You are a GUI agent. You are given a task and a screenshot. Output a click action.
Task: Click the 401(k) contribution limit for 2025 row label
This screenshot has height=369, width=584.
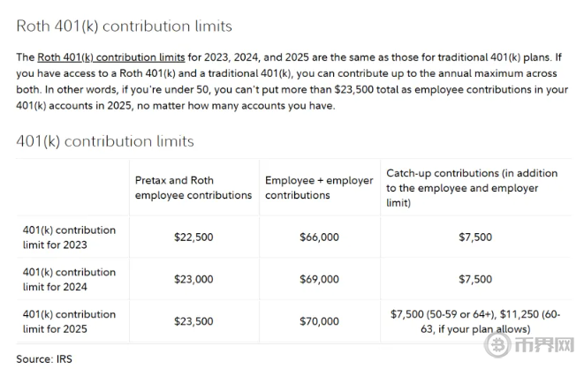69,321
